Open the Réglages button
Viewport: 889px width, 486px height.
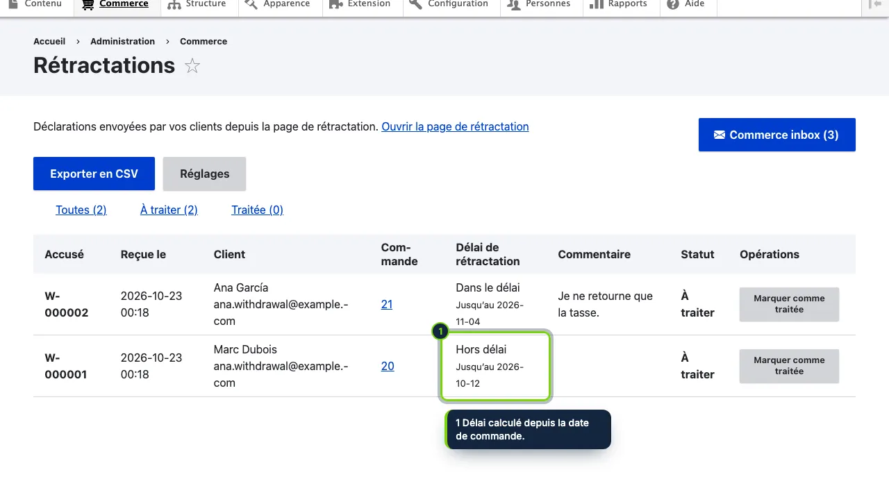click(x=204, y=174)
